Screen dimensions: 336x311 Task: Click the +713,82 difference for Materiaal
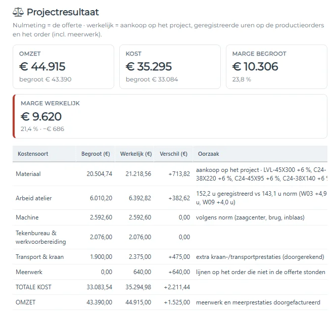tap(179, 174)
